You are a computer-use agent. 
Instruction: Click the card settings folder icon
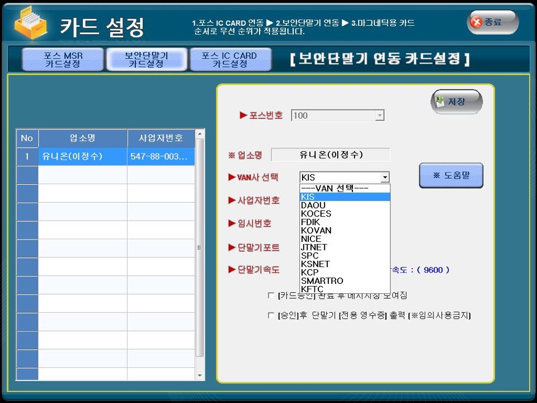click(x=31, y=25)
